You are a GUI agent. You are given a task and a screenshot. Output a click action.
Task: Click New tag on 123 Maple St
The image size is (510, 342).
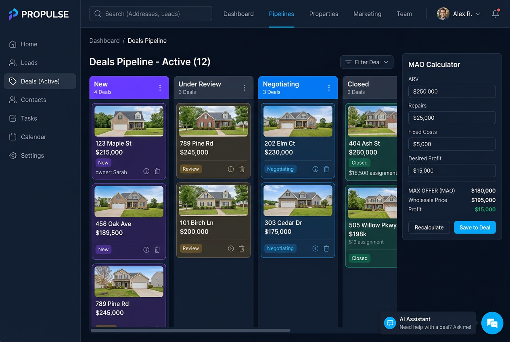coord(103,163)
